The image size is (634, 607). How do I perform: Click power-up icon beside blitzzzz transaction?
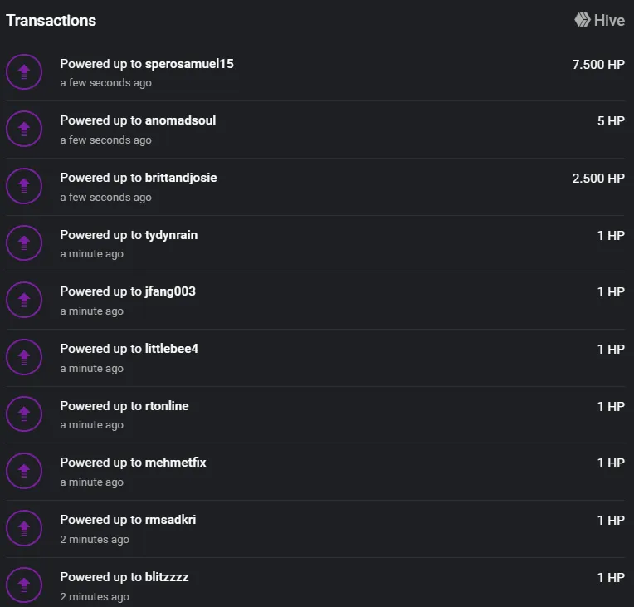pyautogui.click(x=24, y=585)
